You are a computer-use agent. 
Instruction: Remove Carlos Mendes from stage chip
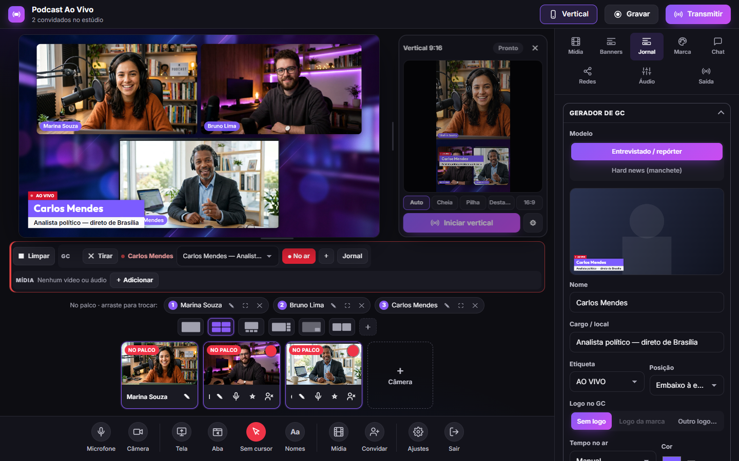click(x=475, y=305)
